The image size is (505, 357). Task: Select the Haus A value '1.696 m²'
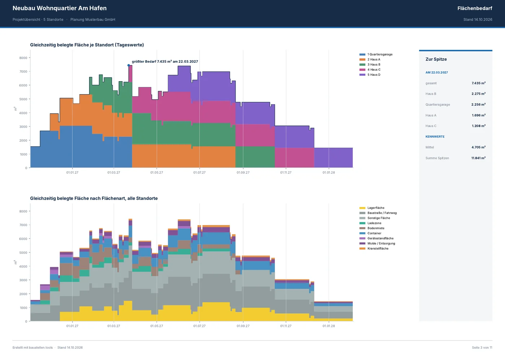pyautogui.click(x=479, y=115)
